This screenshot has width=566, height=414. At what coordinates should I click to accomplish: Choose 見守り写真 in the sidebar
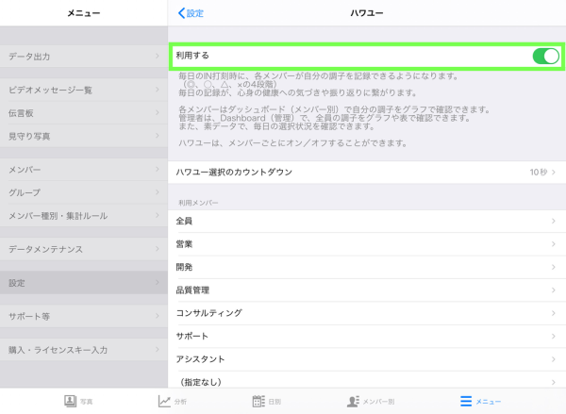[84, 136]
